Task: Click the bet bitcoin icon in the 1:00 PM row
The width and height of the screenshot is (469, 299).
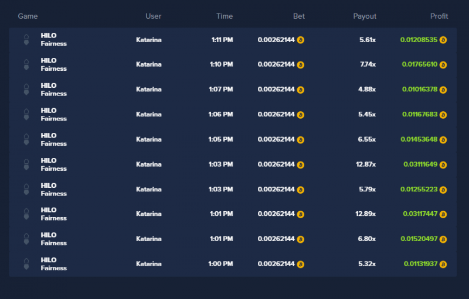Action: [301, 264]
